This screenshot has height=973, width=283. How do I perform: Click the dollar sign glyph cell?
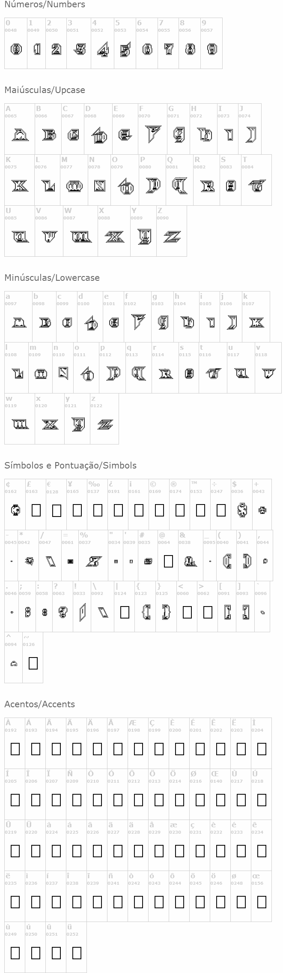(241, 510)
